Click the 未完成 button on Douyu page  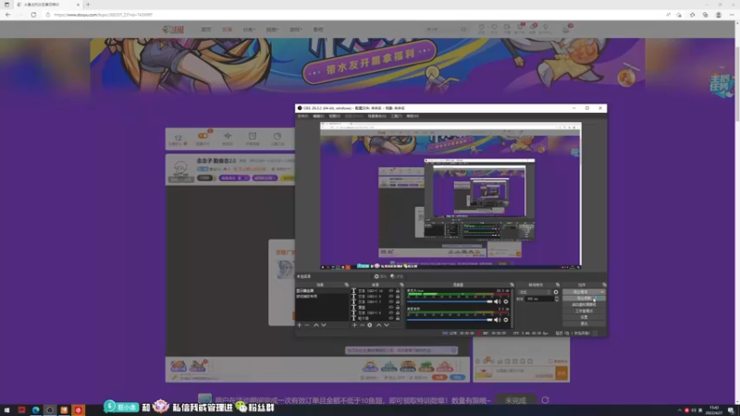[515, 400]
